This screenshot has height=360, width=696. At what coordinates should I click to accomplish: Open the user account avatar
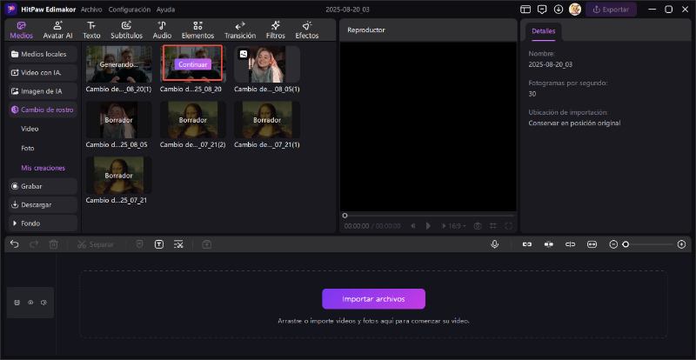[575, 10]
